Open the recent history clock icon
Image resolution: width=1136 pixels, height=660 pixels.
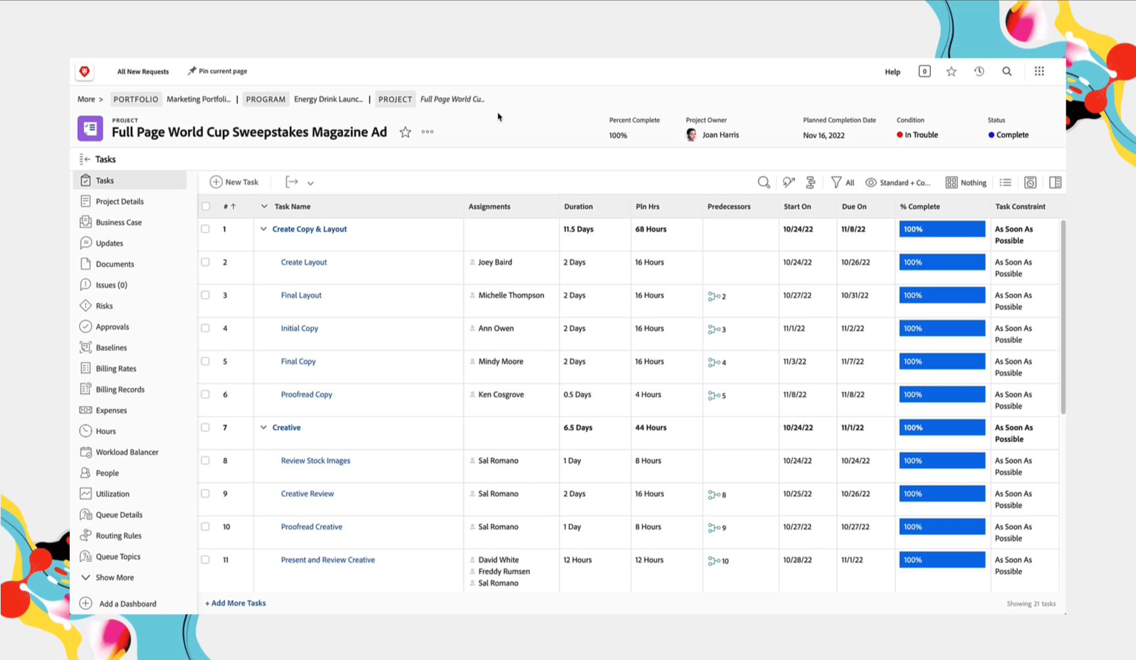pyautogui.click(x=979, y=72)
